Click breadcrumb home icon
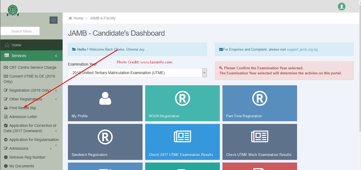361x170 pixels. tap(70, 18)
